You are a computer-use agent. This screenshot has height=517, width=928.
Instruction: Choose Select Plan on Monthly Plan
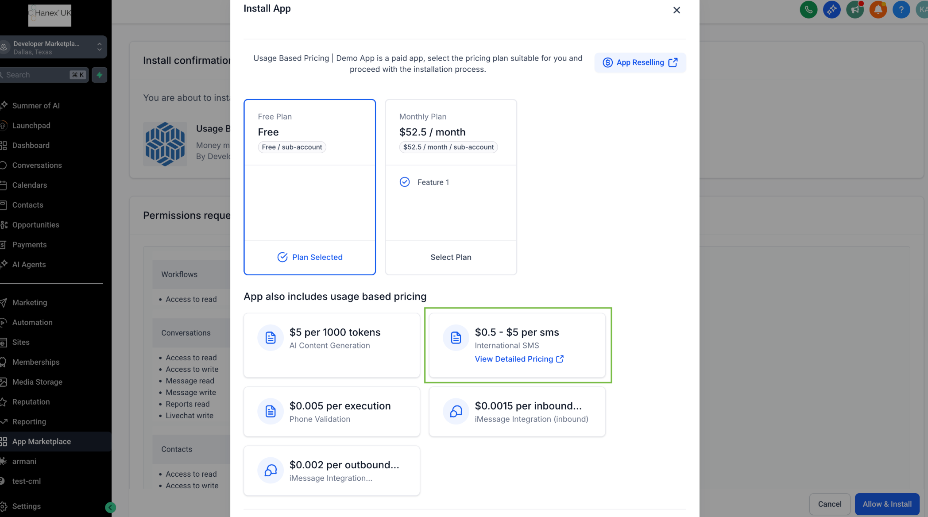451,257
